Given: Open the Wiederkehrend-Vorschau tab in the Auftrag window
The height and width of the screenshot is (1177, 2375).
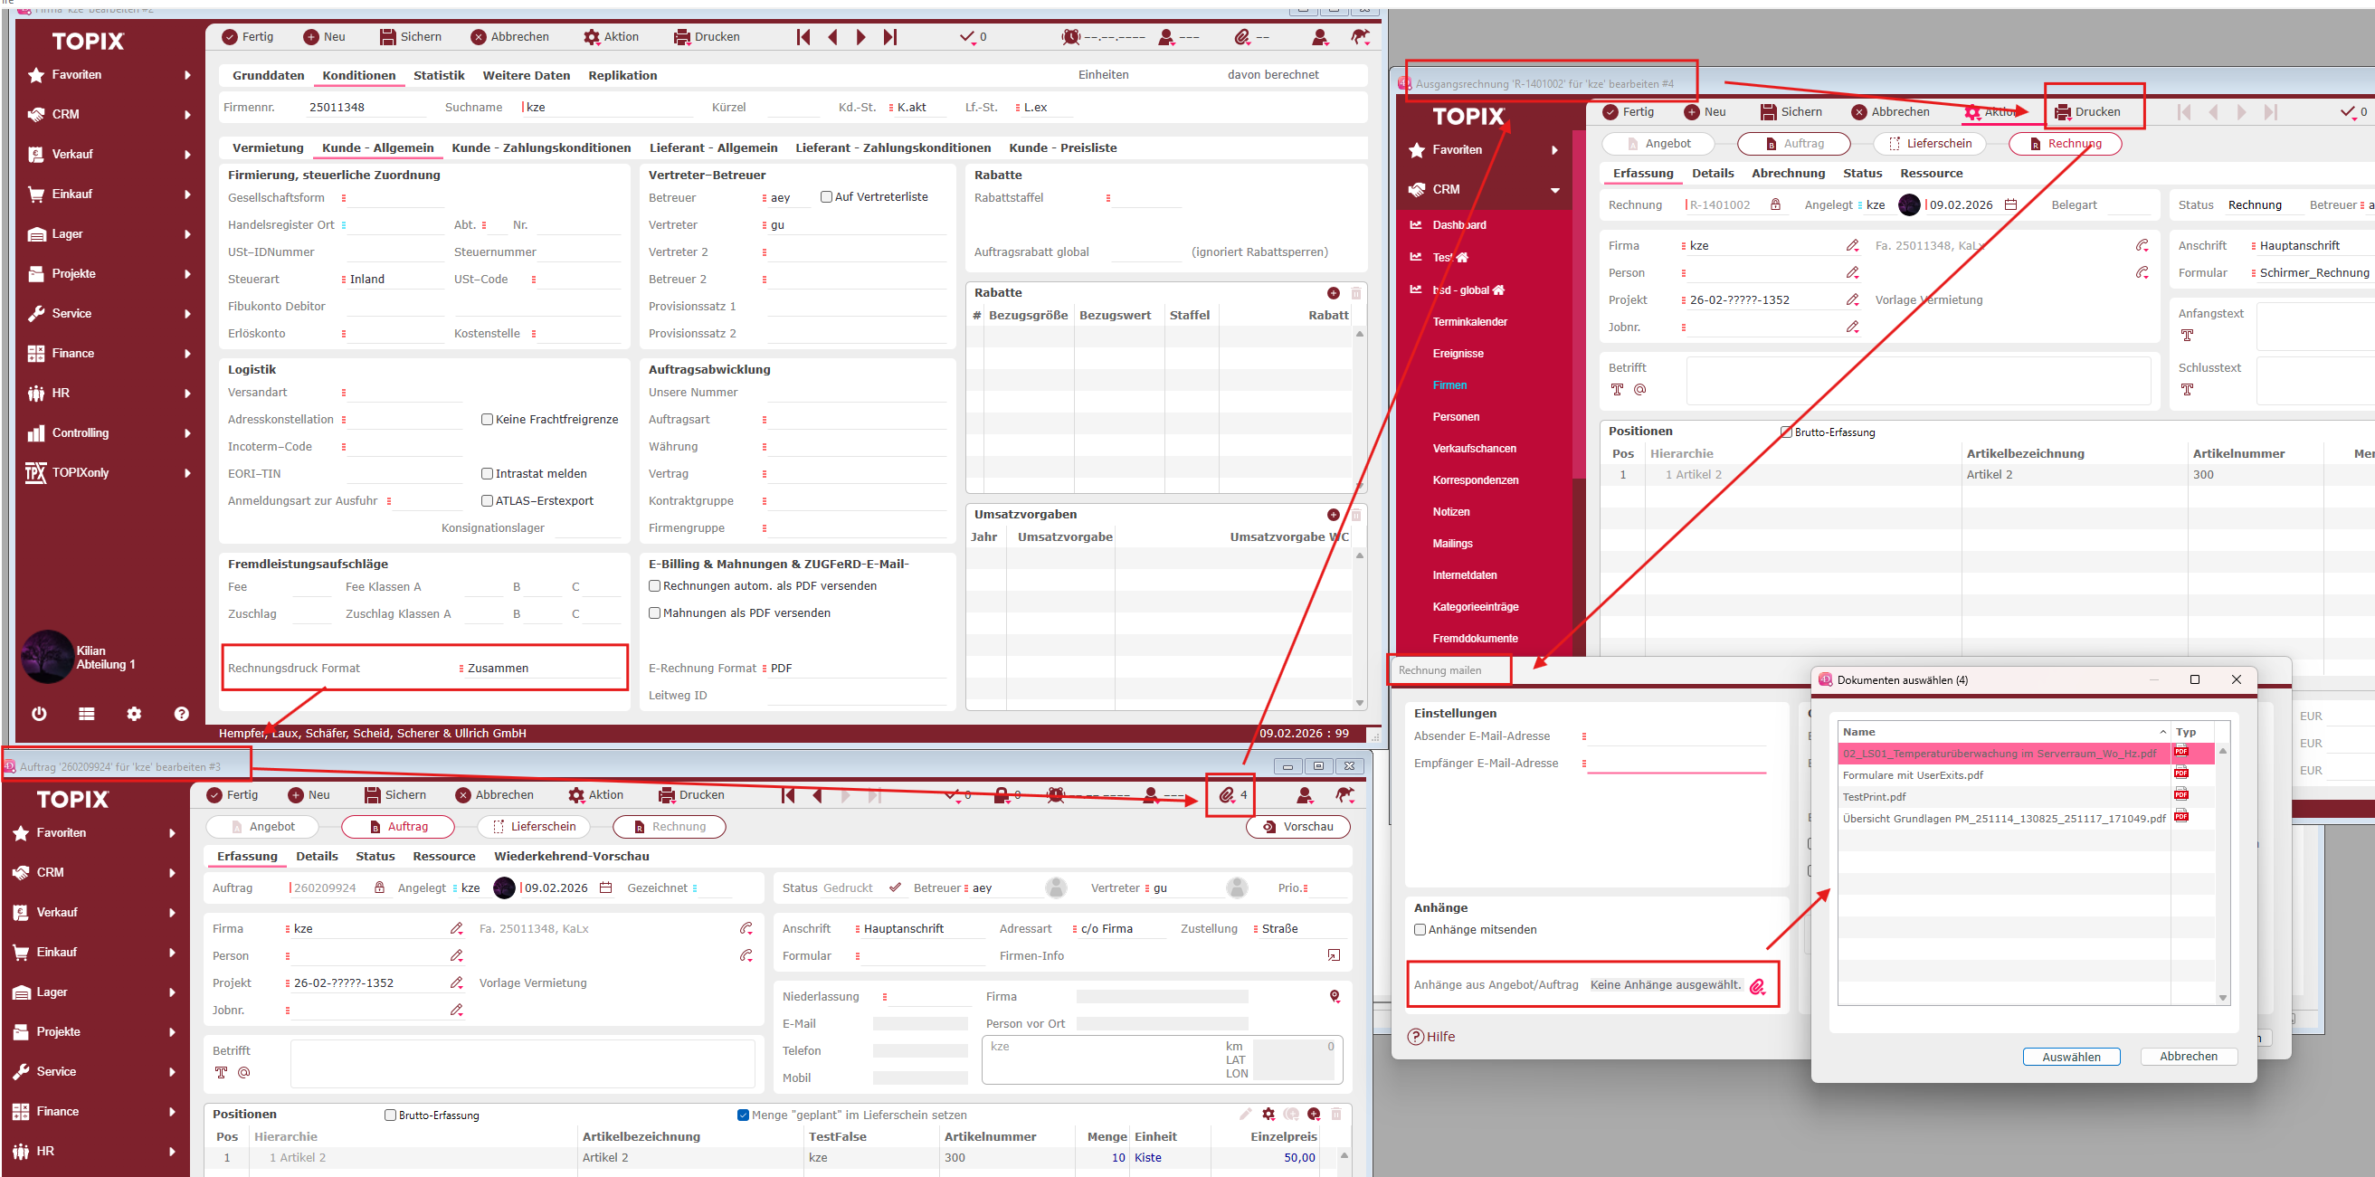Looking at the screenshot, I should 572,856.
